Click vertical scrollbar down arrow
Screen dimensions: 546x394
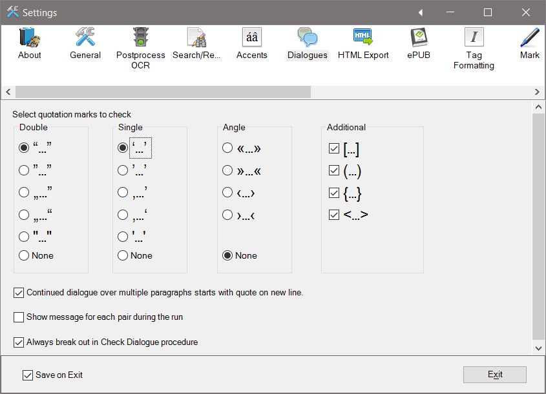[538, 348]
